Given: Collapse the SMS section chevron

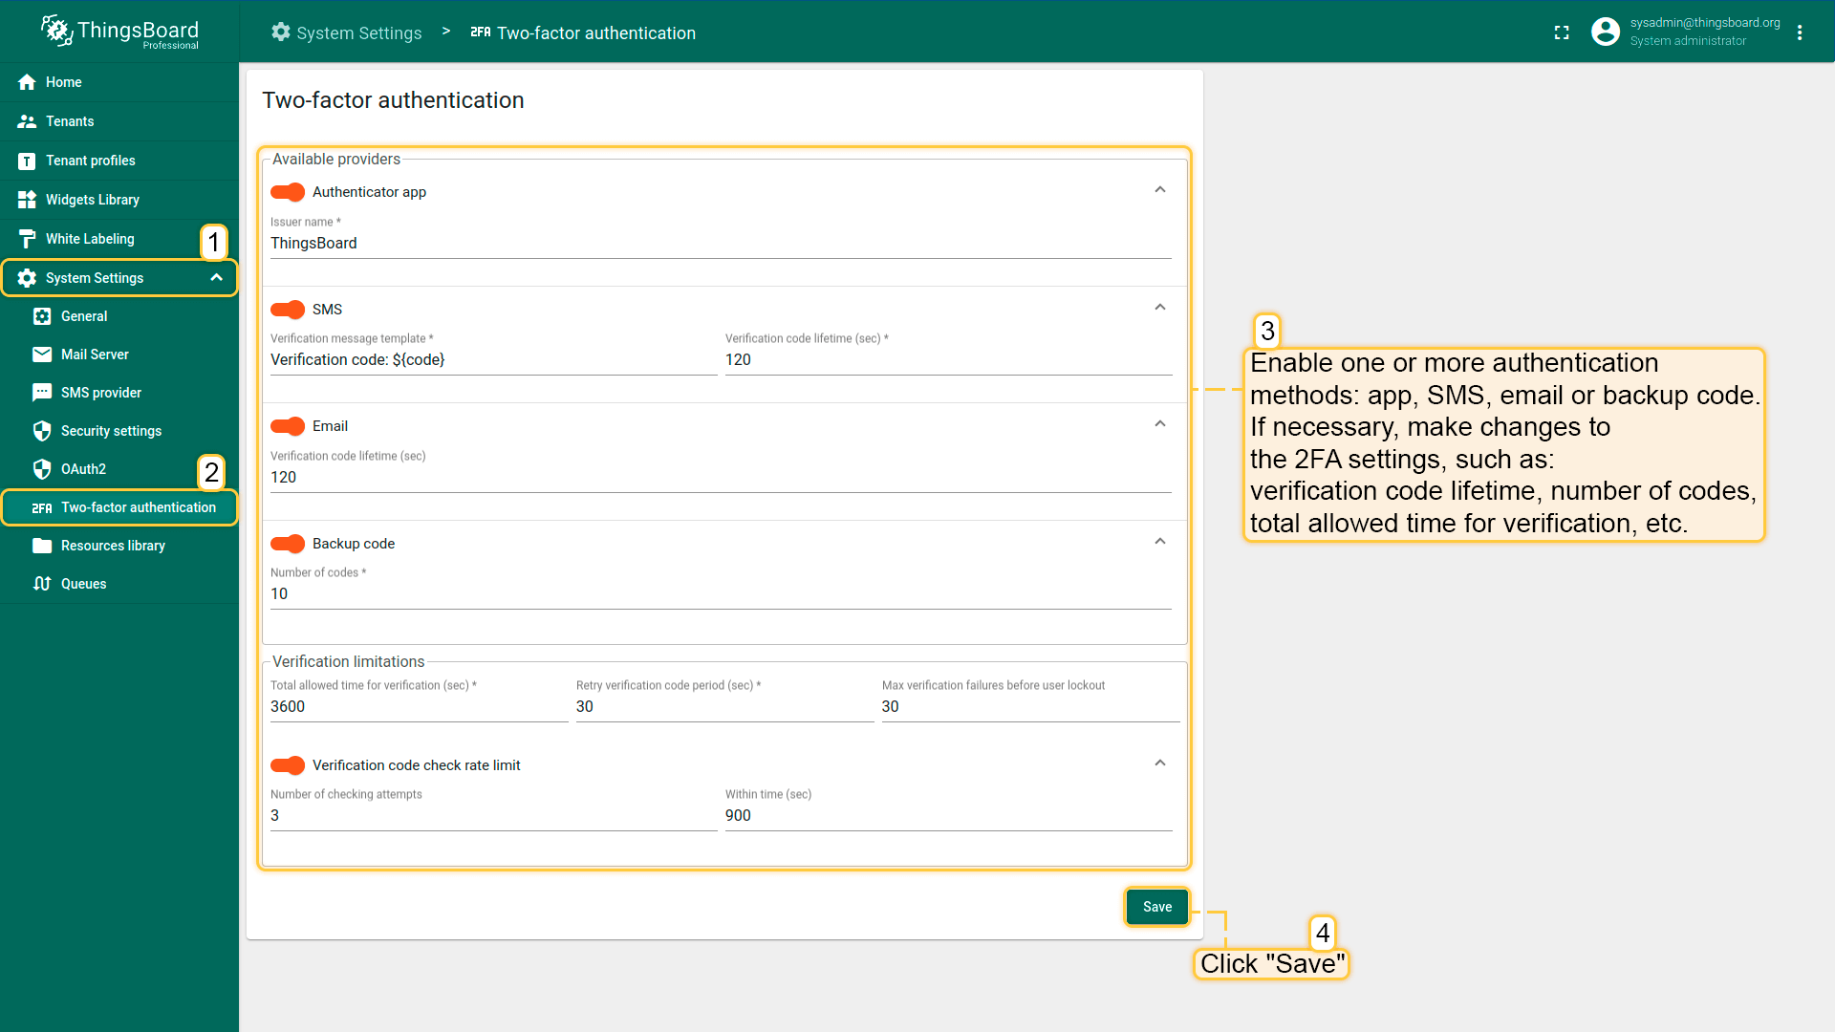Looking at the screenshot, I should 1160,308.
